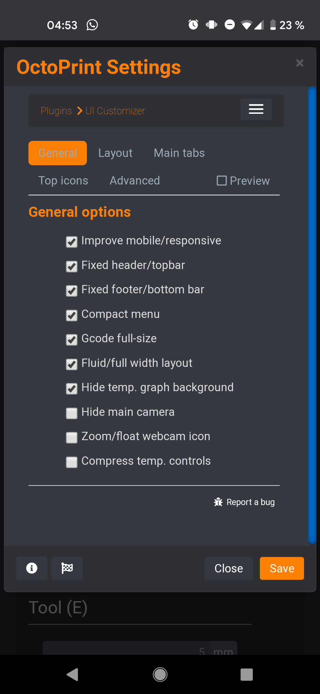Click the info icon in the dialog footer
The image size is (320, 694).
pos(32,568)
